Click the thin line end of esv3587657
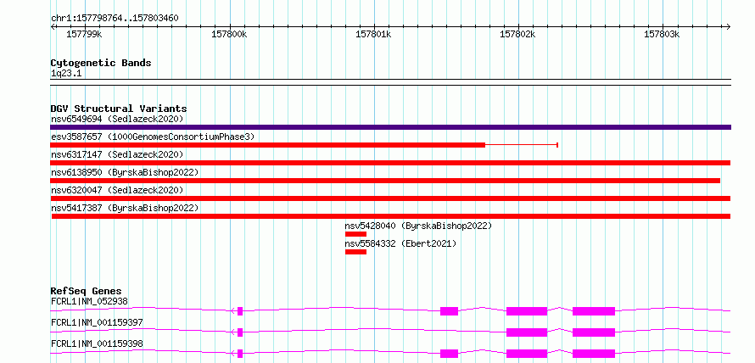755x363 pixels. click(557, 145)
